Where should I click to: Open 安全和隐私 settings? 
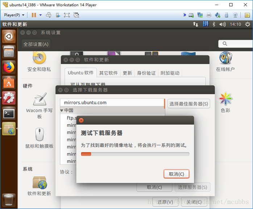(39, 62)
